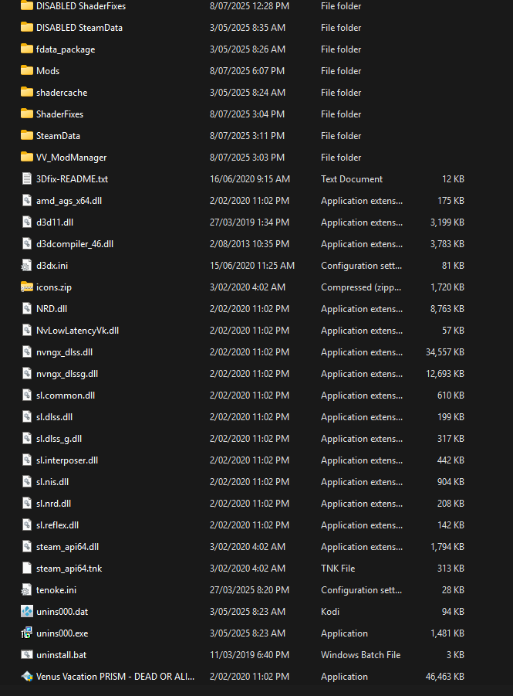Click the d3dcompiler_46.dll file icon

point(26,243)
